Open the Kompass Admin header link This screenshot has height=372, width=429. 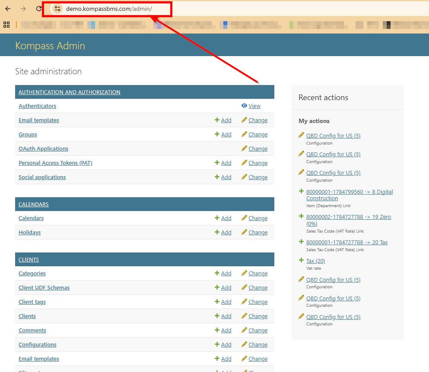(50, 46)
